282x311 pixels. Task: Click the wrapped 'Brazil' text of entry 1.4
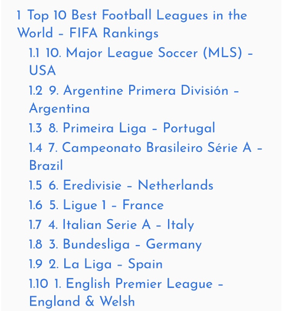coord(46,165)
